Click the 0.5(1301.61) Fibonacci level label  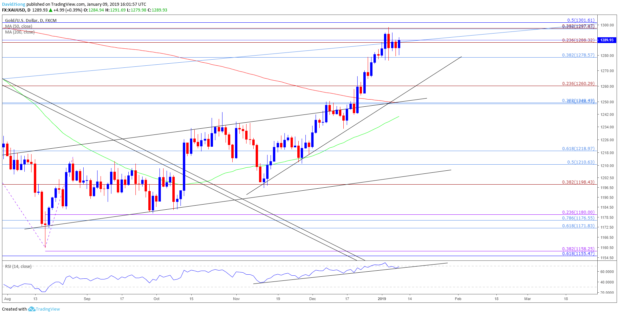point(581,20)
